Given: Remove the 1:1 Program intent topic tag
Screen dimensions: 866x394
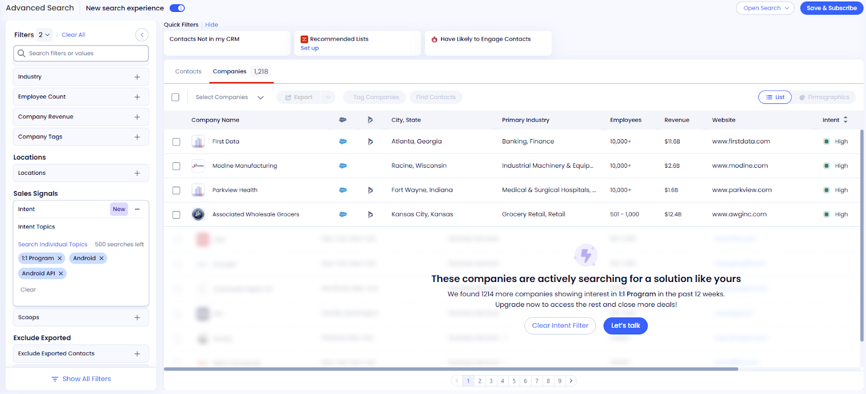Looking at the screenshot, I should tap(60, 258).
